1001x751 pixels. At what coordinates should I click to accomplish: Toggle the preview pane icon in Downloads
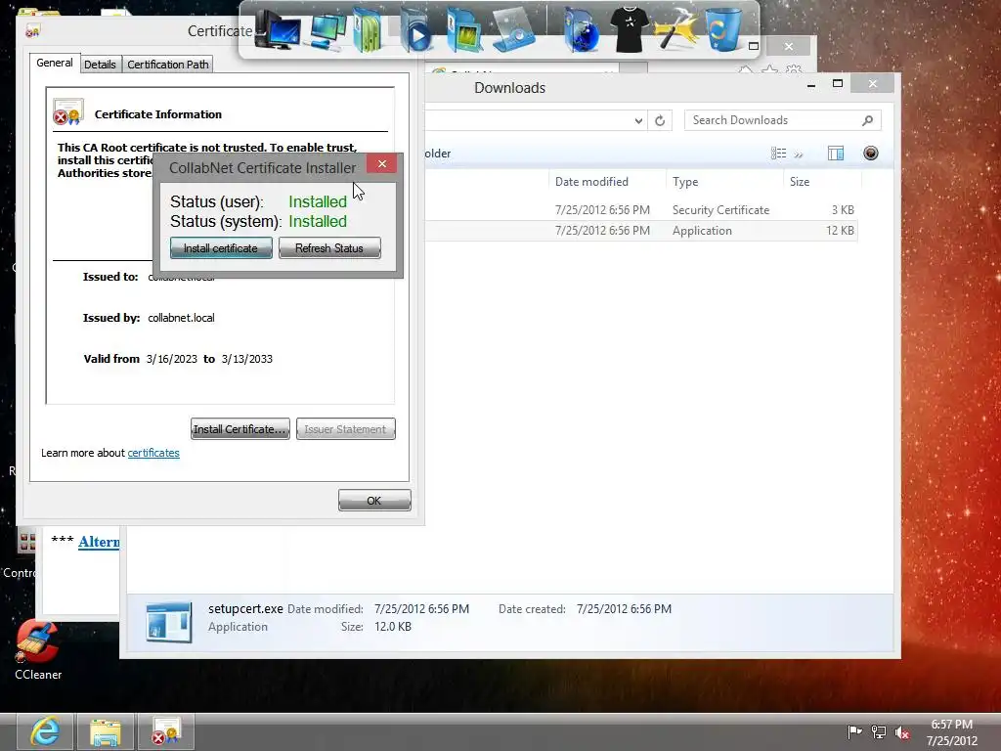click(836, 154)
